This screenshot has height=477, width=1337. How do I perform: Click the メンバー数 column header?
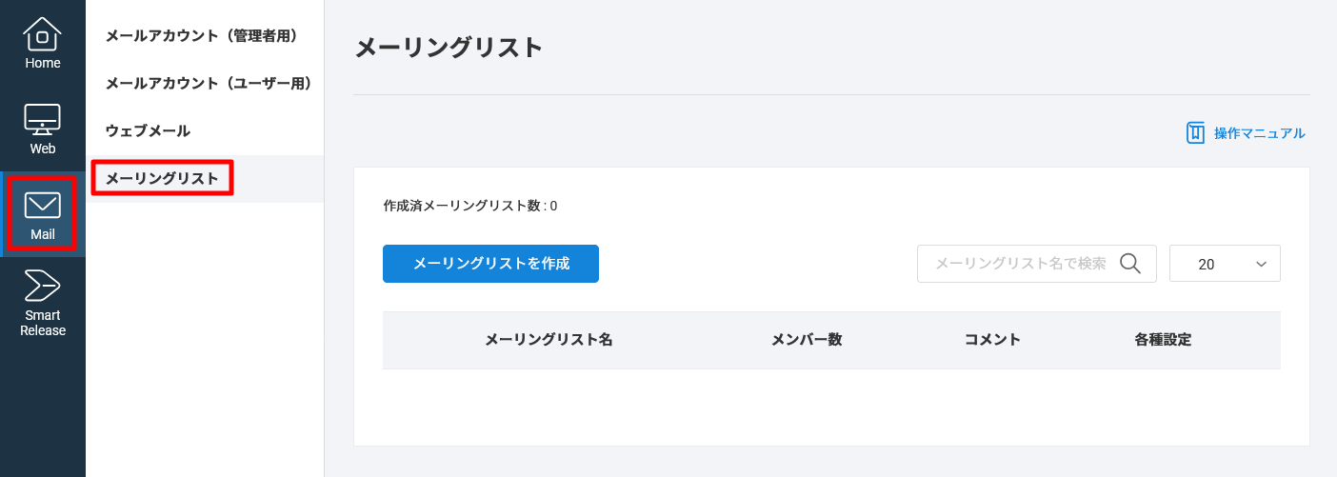point(806,340)
